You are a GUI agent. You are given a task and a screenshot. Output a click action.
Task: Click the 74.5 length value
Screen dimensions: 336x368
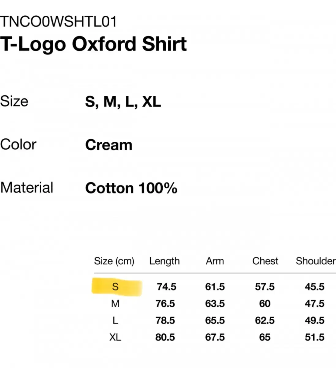(166, 287)
